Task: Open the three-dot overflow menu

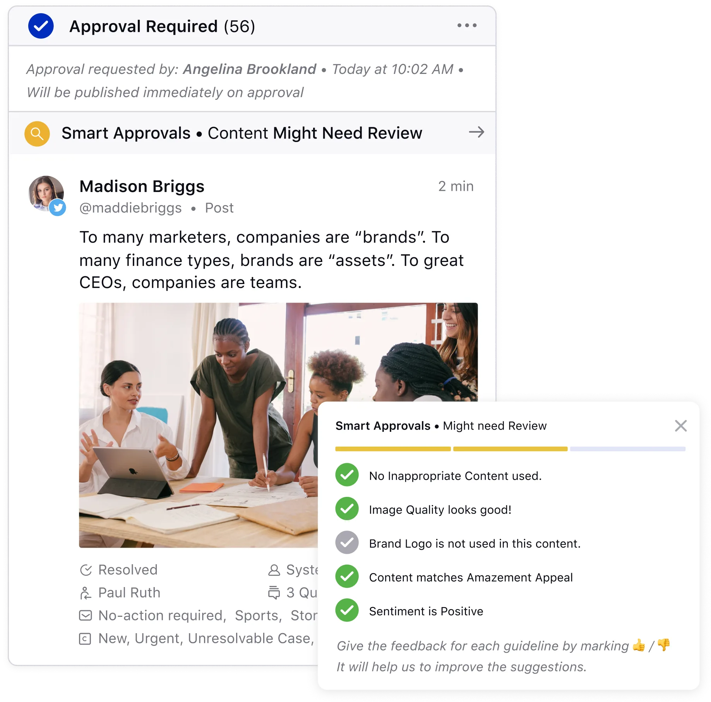Action: (467, 26)
